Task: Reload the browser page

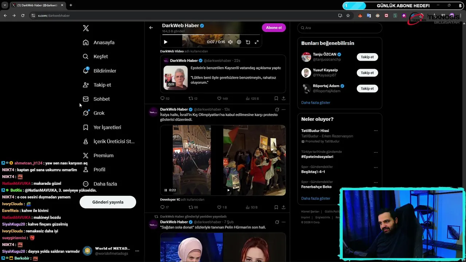Action: pos(23,16)
